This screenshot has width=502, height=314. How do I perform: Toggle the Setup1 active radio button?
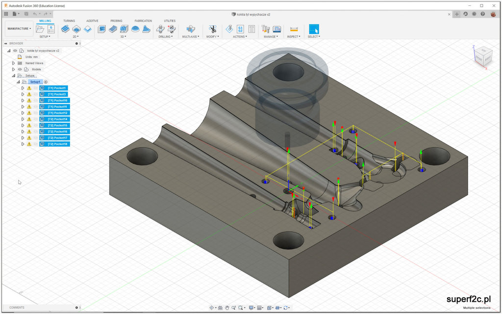(x=46, y=82)
